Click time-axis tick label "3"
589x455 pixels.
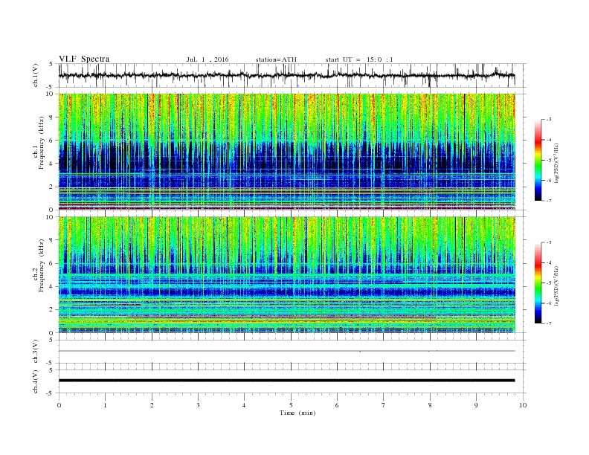point(198,405)
